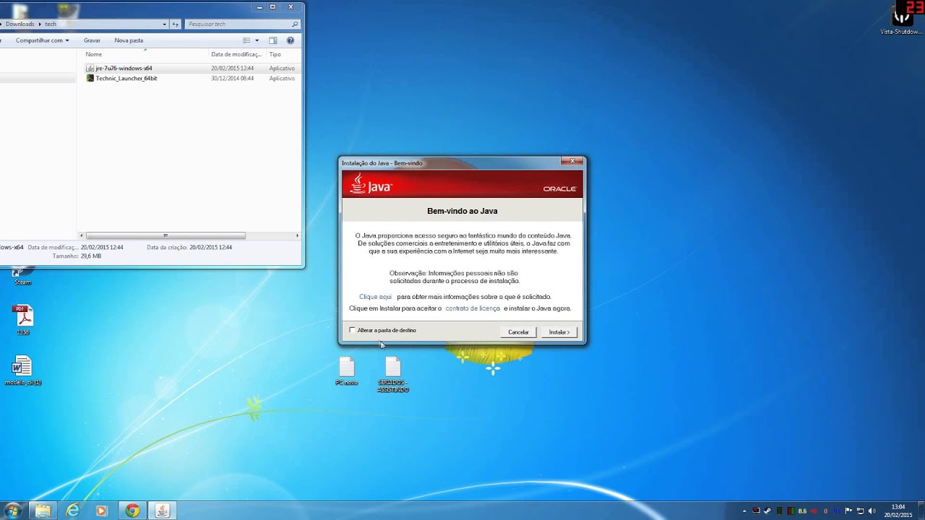The height and width of the screenshot is (520, 925).
Task: Open Windows Media Player from taskbar
Action: click(x=101, y=511)
